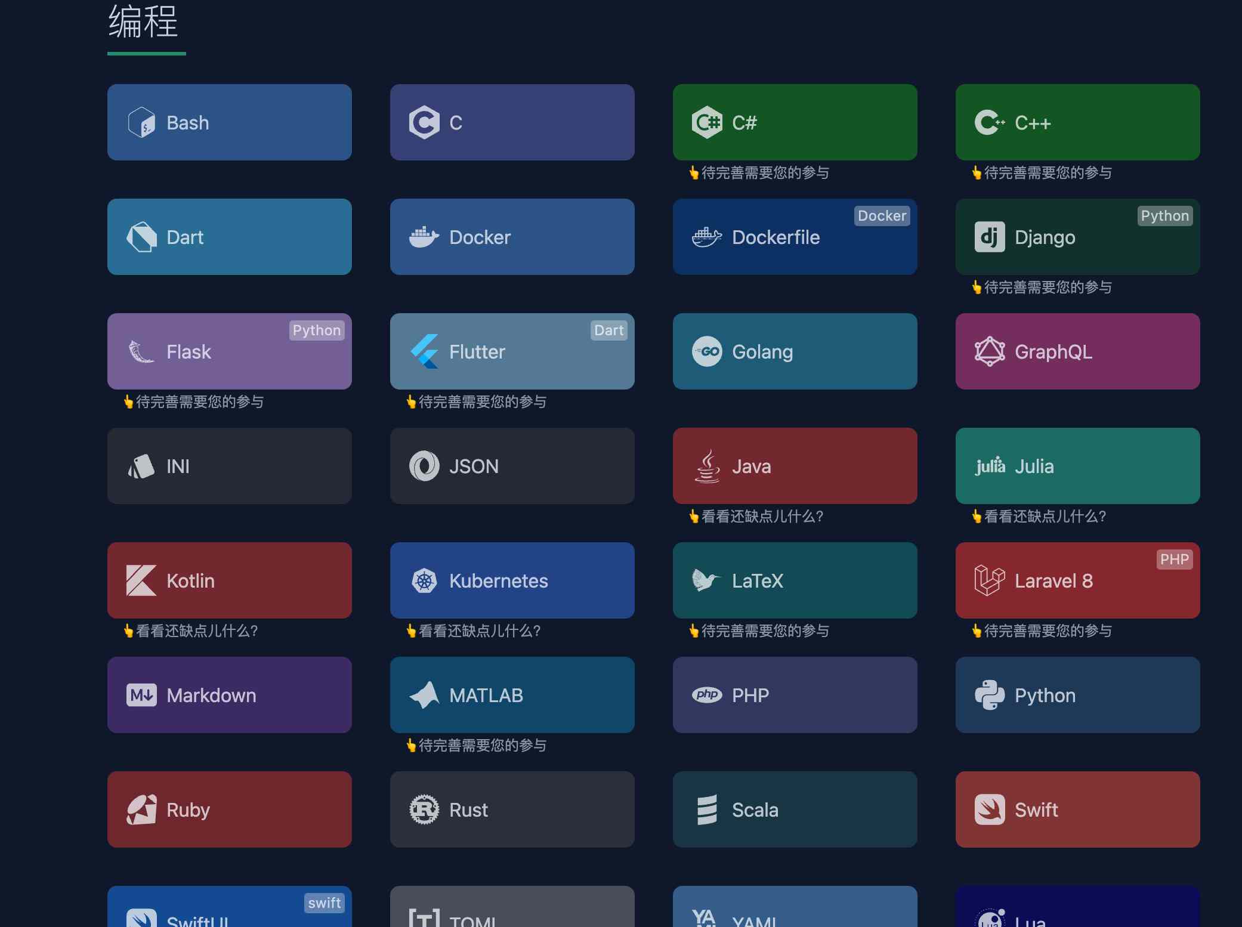Click the GraphQL hexagon logo icon

click(989, 352)
